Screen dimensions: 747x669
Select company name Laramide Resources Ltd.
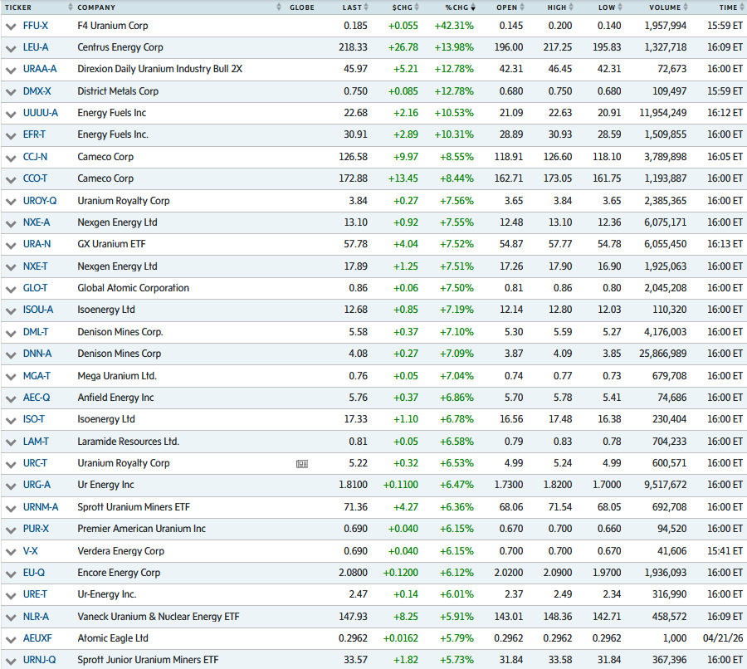click(x=129, y=442)
